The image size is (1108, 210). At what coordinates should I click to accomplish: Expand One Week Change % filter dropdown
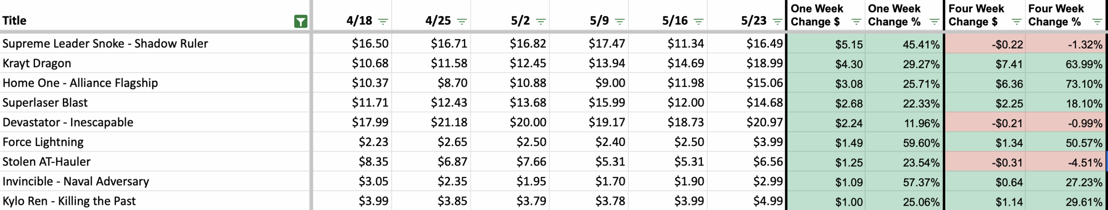(x=934, y=22)
